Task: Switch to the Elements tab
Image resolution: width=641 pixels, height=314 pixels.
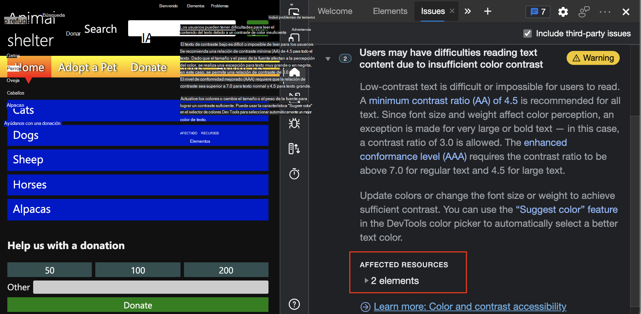Action: click(390, 11)
